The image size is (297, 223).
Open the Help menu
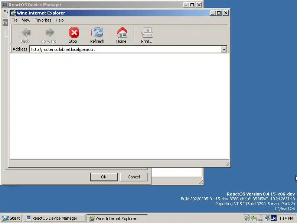point(60,20)
